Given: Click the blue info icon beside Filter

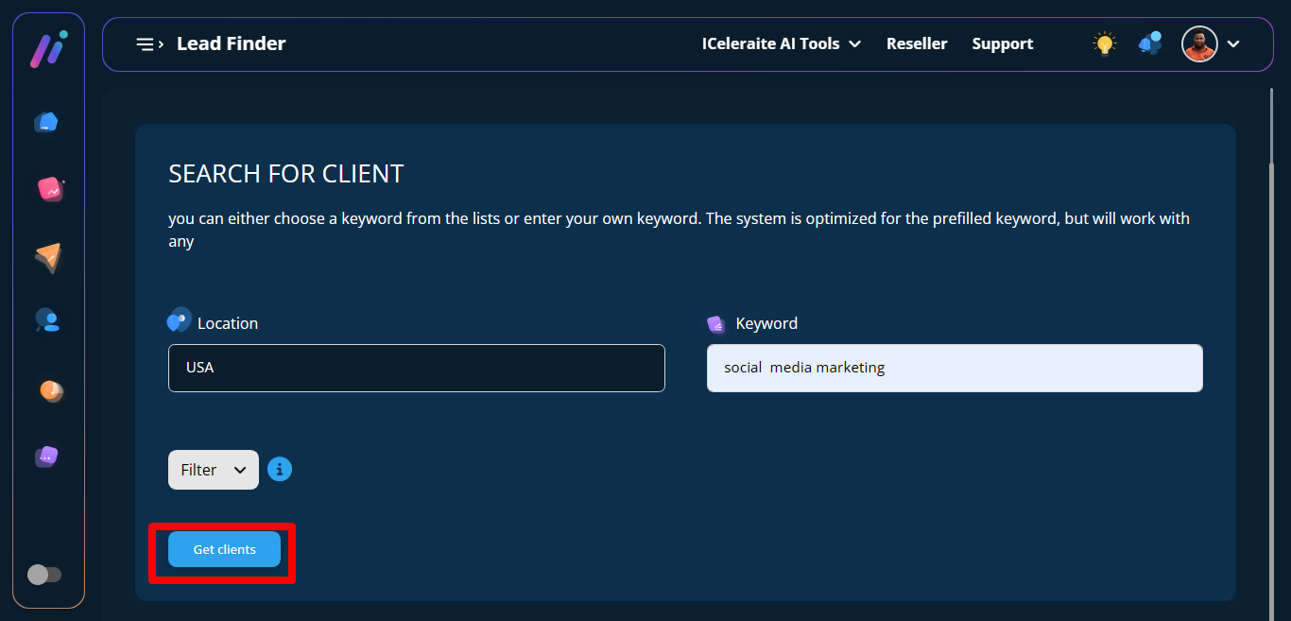Looking at the screenshot, I should tap(280, 469).
